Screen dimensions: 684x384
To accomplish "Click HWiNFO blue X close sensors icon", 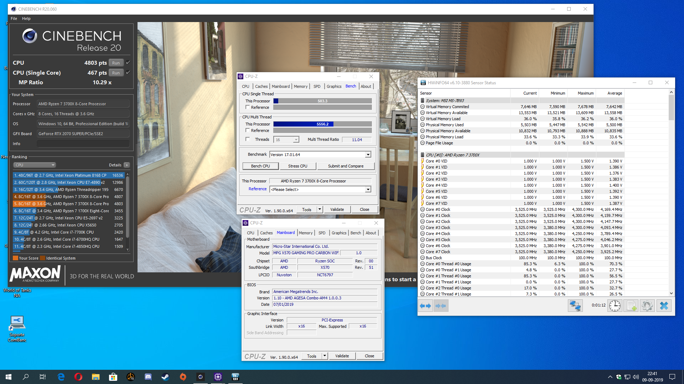I will pyautogui.click(x=664, y=306).
